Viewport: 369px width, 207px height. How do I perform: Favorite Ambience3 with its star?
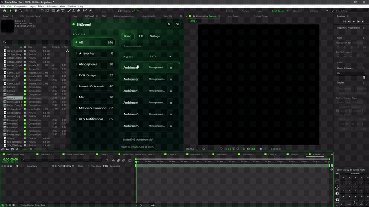click(x=171, y=91)
